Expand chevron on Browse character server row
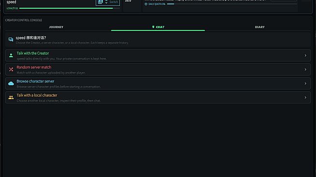This screenshot has height=177, width=316. [305, 84]
